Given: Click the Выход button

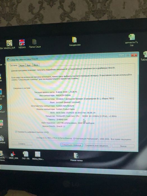Looking at the screenshot, I should [x=123, y=146].
